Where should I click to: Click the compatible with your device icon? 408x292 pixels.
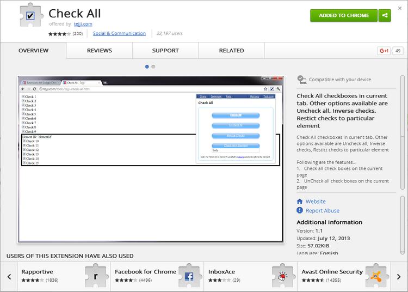coord(301,80)
